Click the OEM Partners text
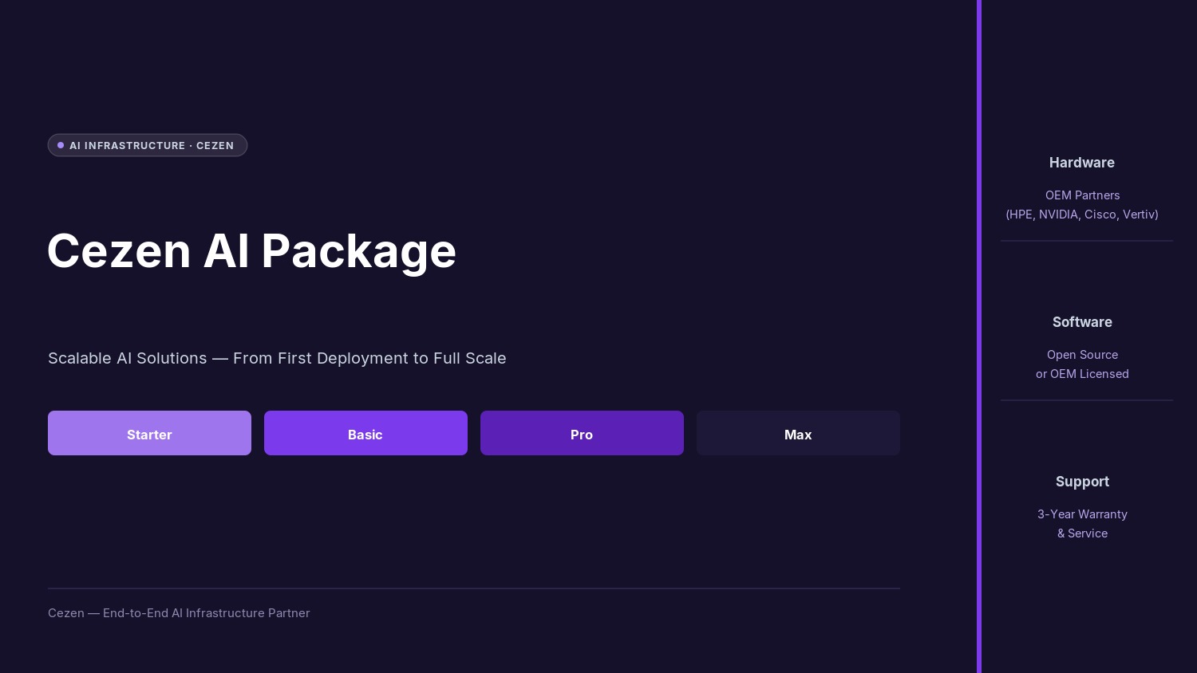 tap(1082, 195)
